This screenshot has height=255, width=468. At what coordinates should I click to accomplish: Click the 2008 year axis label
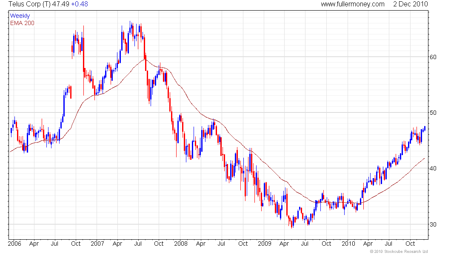click(181, 244)
